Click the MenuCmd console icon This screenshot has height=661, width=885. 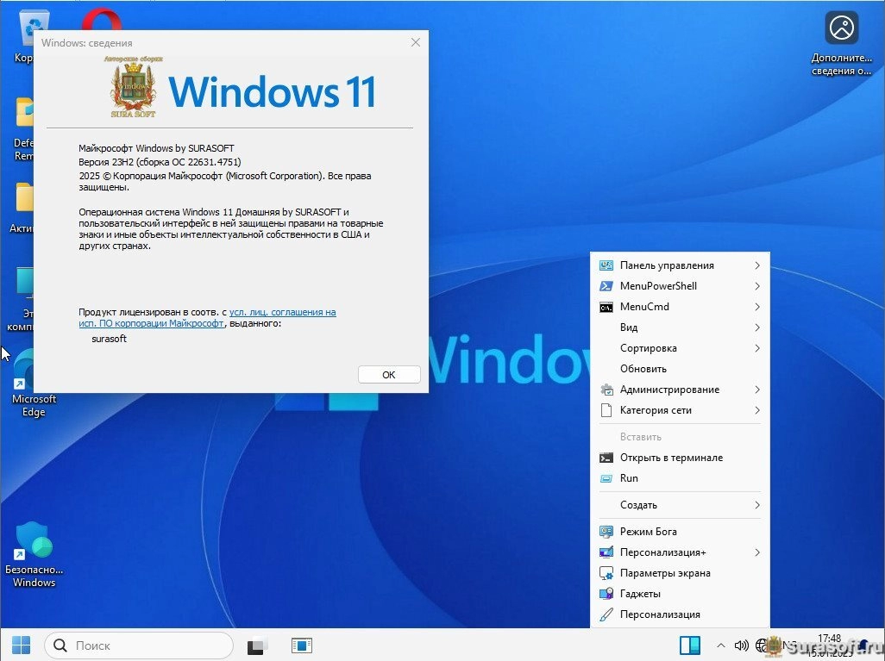coord(606,307)
